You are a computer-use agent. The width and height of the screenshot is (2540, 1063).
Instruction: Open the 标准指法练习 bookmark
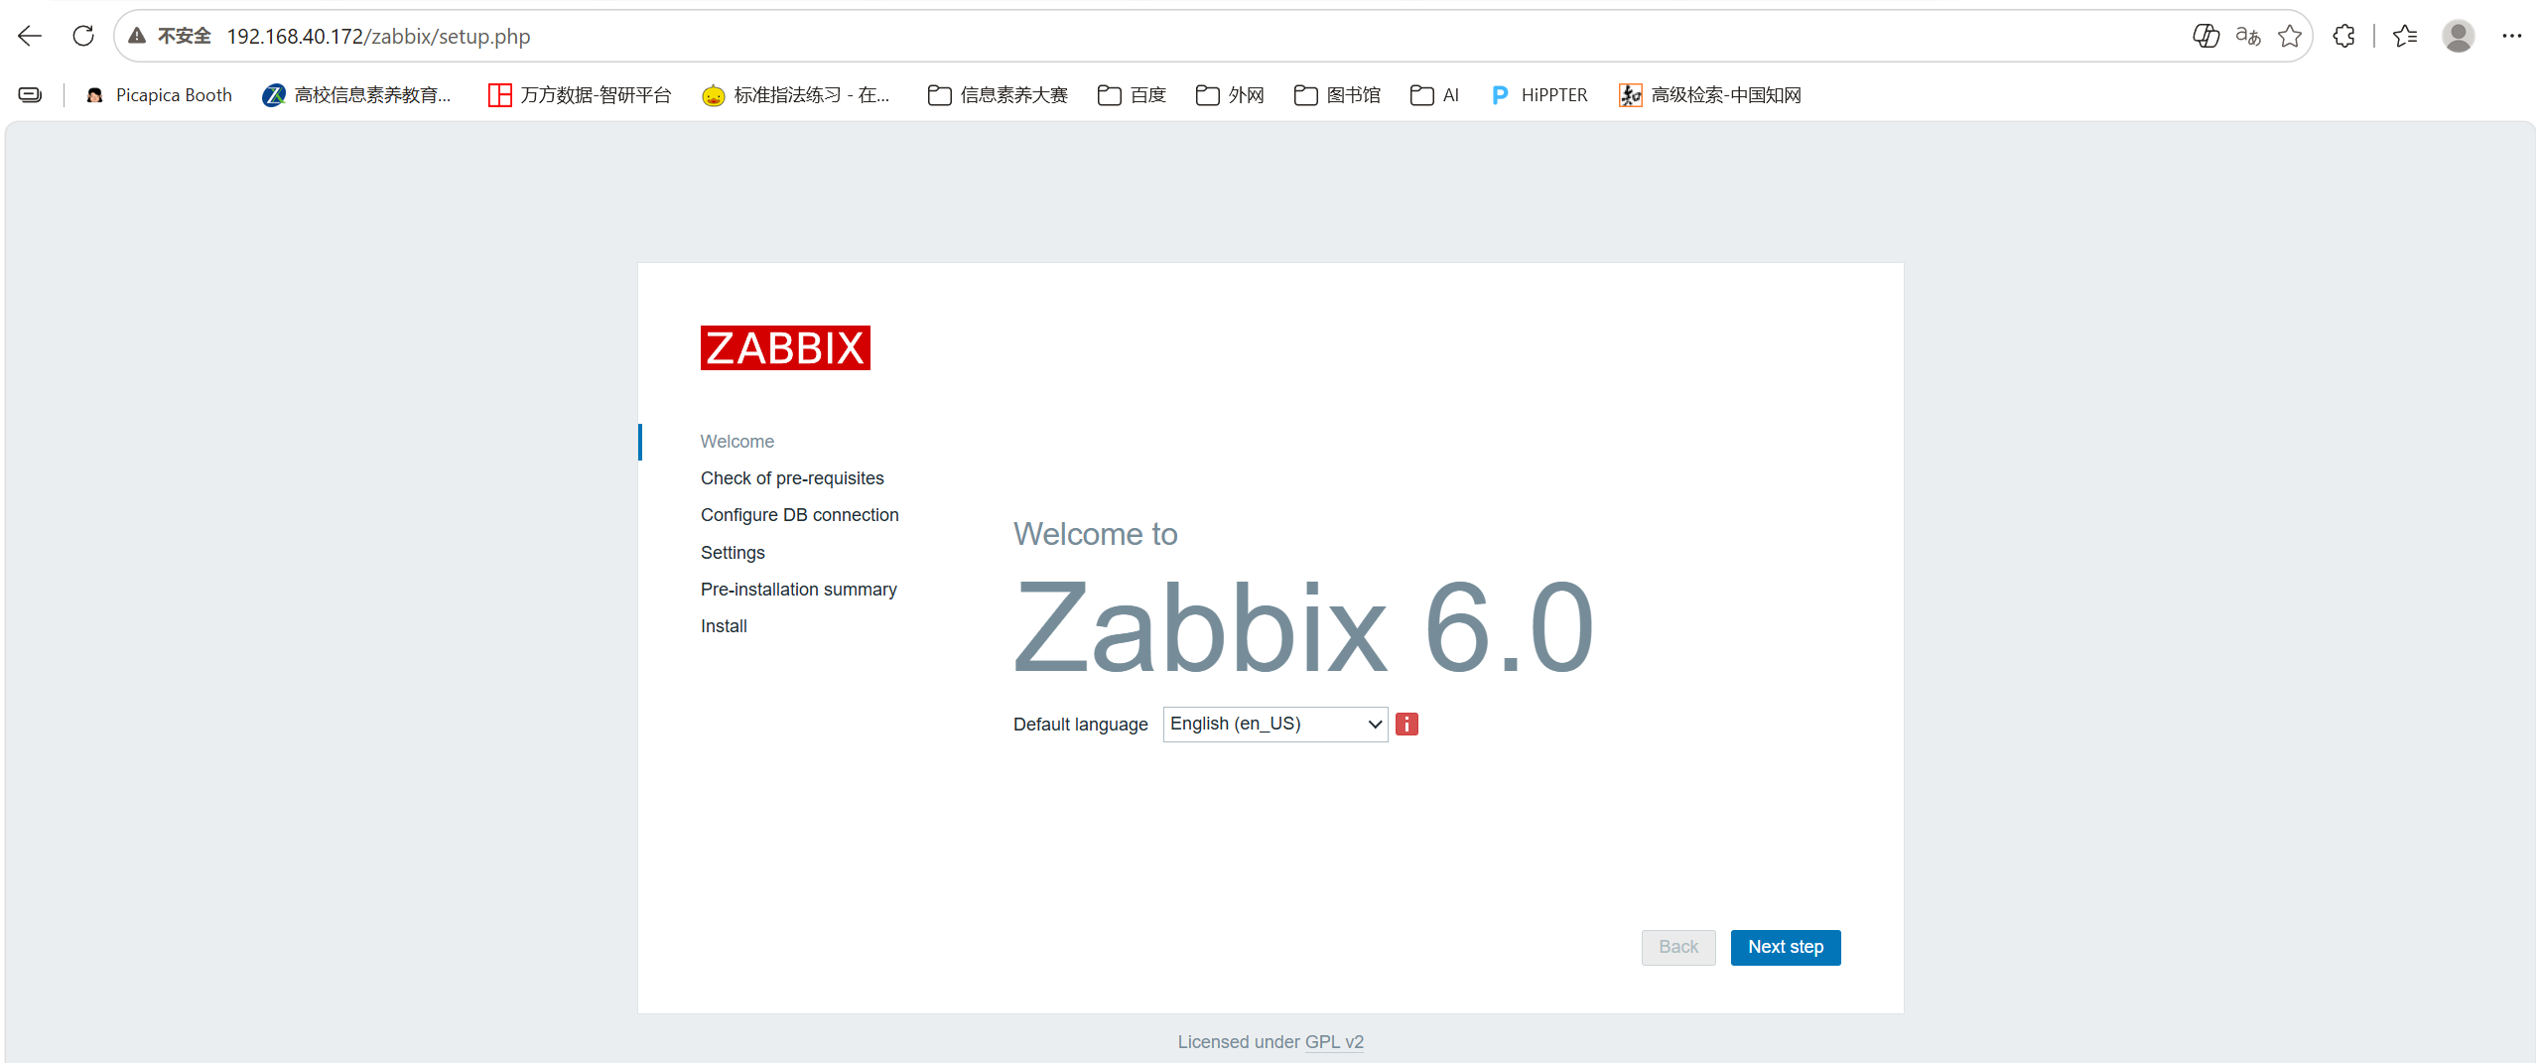(x=796, y=95)
